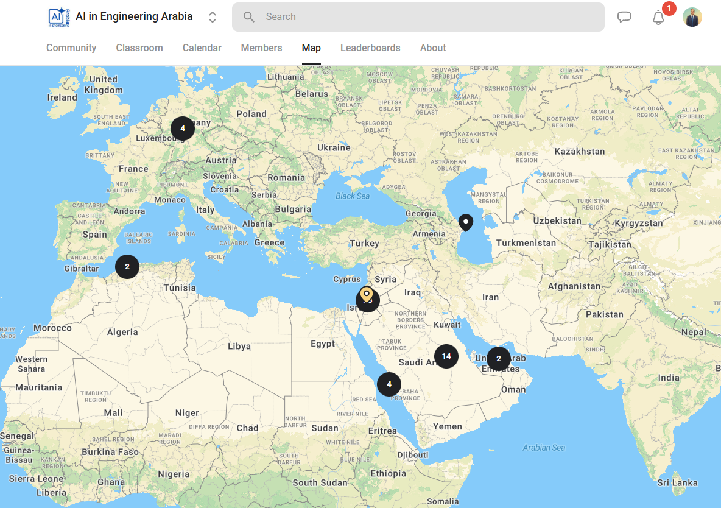Click the black map pin near Caspian Sea
This screenshot has width=721, height=508.
tap(466, 222)
